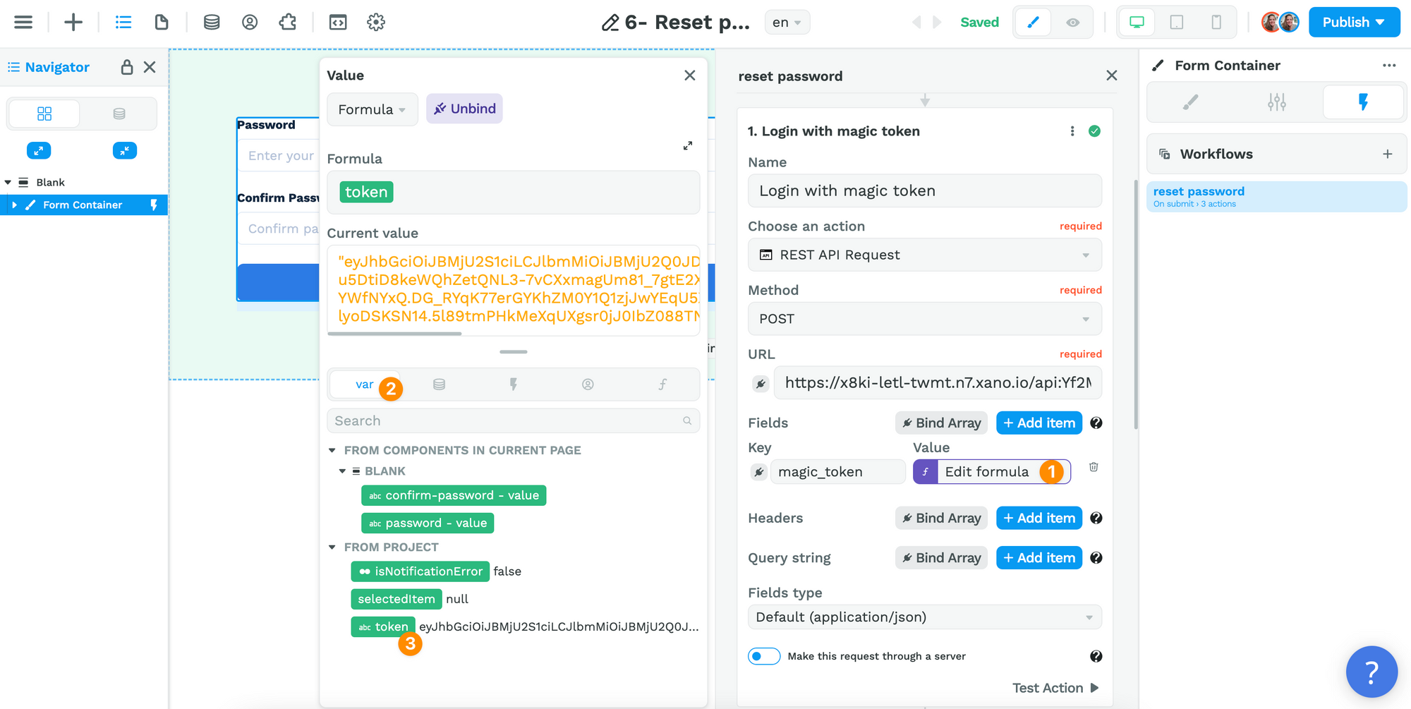This screenshot has width=1411, height=709.
Task: Expand the formula editor with the arrows icon
Action: pyautogui.click(x=688, y=146)
